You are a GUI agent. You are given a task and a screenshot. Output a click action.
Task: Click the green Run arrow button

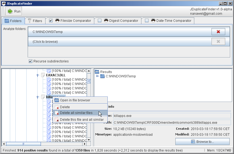14,11
